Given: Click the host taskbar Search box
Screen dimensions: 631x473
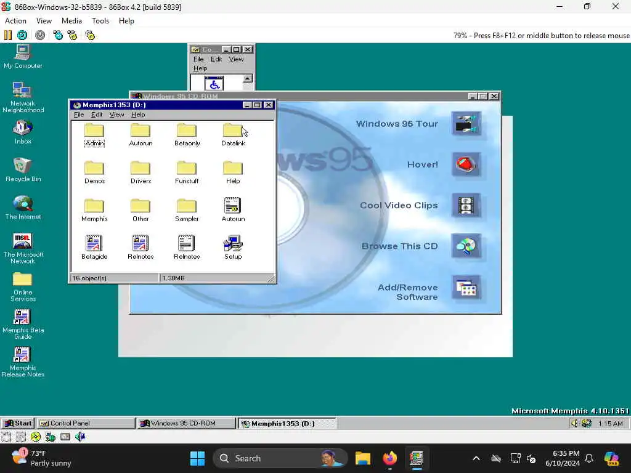Looking at the screenshot, I should point(280,458).
